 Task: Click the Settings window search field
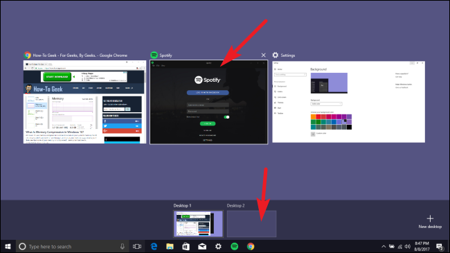(x=290, y=75)
